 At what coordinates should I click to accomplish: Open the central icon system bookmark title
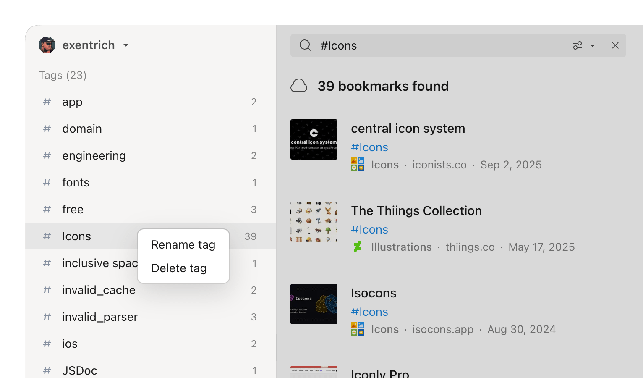[x=408, y=129]
